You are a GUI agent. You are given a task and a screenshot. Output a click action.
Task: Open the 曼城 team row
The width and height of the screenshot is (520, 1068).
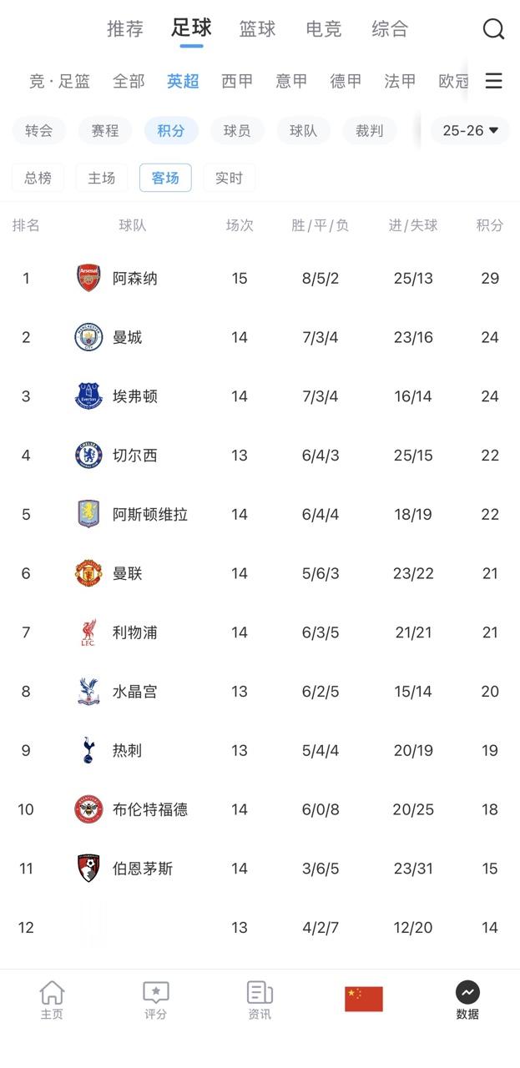(260, 337)
